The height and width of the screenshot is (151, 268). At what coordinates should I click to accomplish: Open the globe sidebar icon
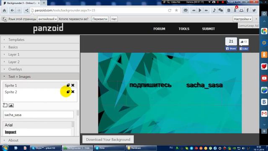264,90
